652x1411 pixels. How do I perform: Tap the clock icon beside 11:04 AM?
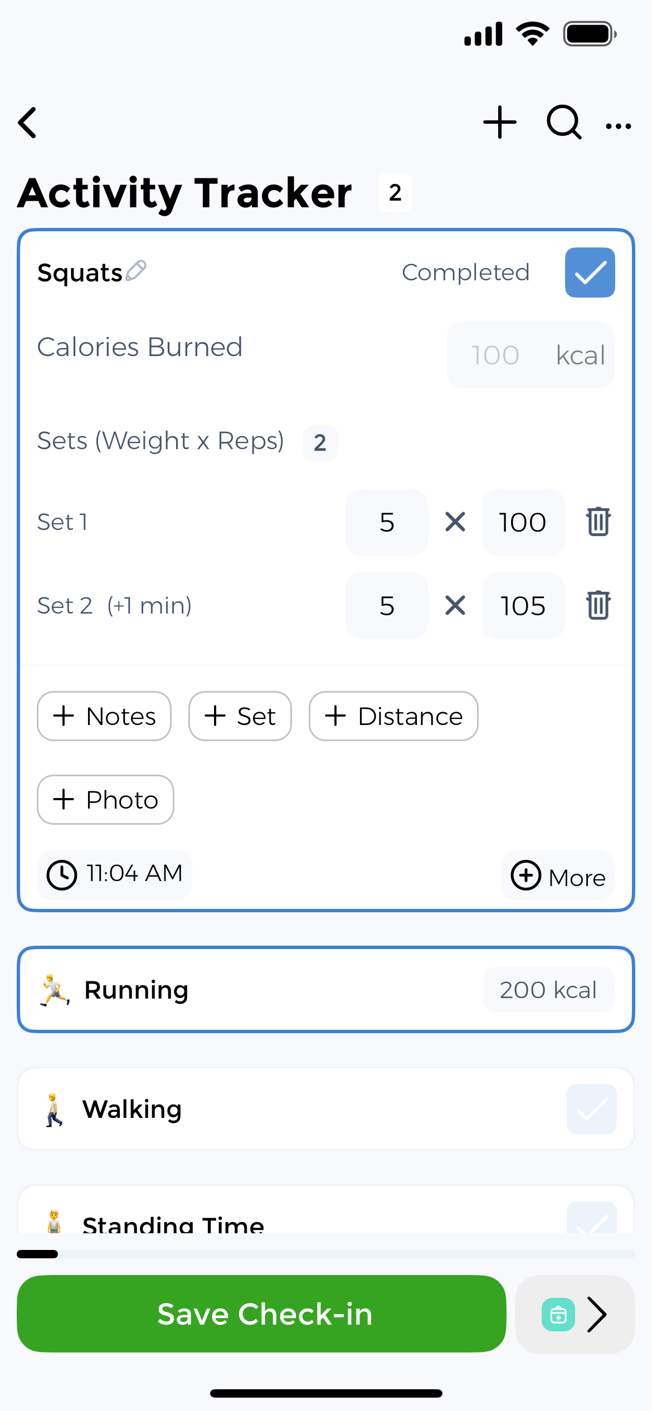(x=61, y=875)
